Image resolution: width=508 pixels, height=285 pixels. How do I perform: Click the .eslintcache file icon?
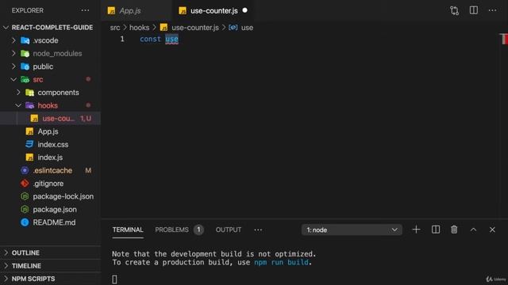[25, 170]
